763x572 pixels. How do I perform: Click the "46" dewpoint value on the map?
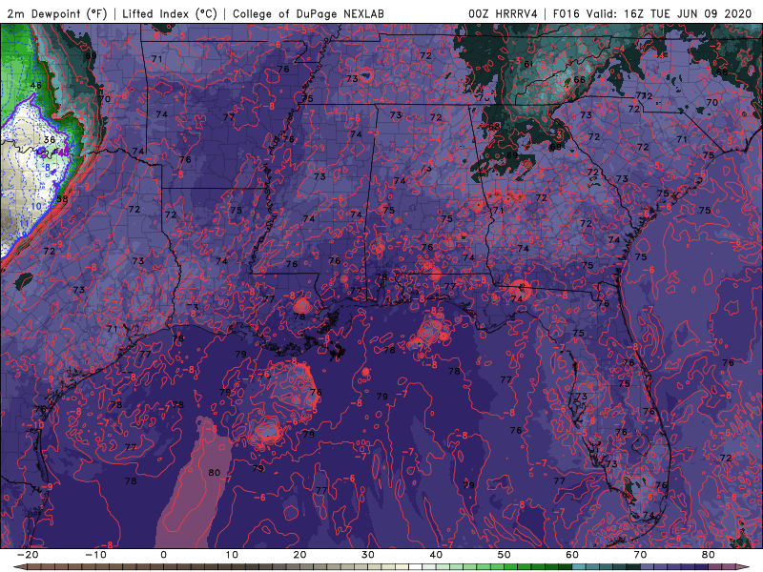pos(35,85)
